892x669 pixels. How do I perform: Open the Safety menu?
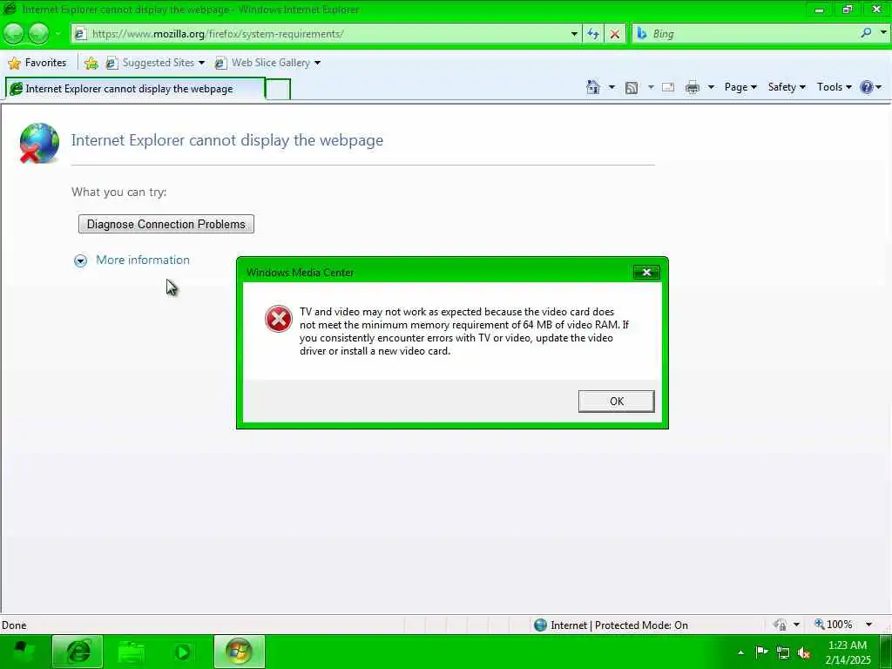[787, 87]
